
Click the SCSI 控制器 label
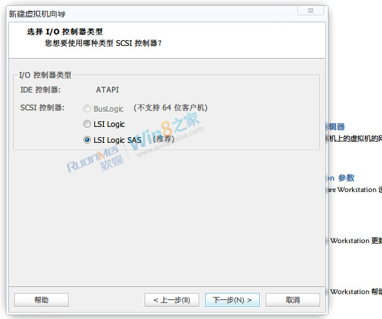pos(43,108)
